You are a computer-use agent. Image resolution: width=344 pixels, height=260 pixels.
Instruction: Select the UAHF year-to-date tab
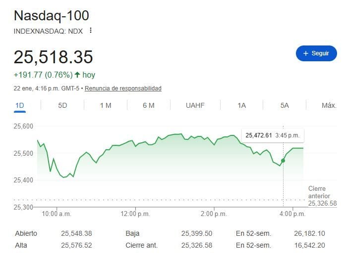tap(195, 105)
